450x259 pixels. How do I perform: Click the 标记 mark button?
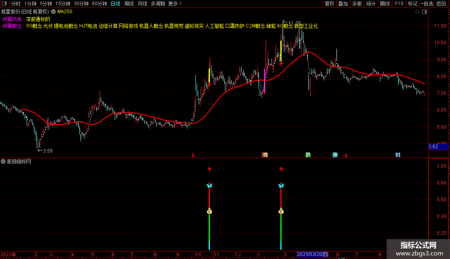[x=413, y=4]
